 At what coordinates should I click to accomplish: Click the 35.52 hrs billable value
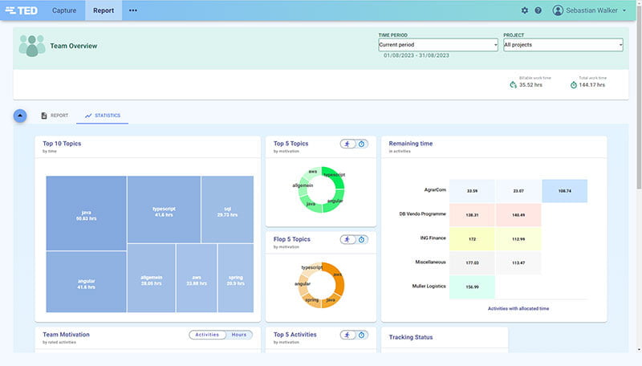[530, 85]
